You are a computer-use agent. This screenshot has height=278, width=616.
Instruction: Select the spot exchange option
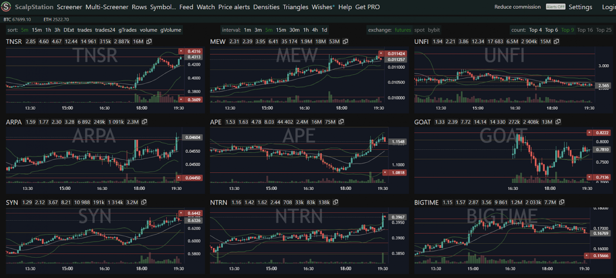coord(419,30)
